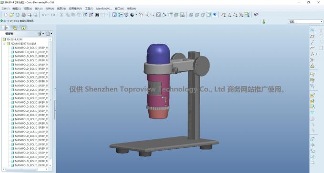The image size is (324, 173).
Task: Click the green traffic light status icon
Action: [263, 21]
